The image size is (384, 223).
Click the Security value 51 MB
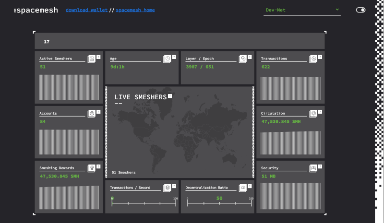pos(268,176)
